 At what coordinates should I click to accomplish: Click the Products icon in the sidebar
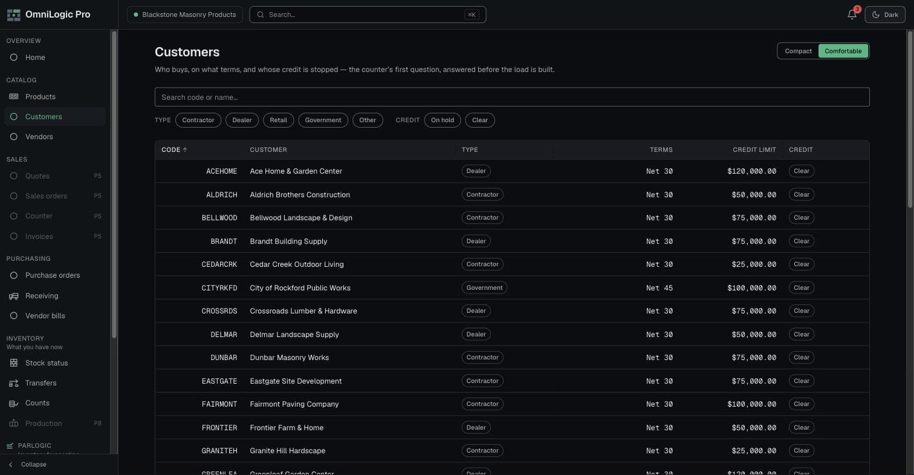14,97
